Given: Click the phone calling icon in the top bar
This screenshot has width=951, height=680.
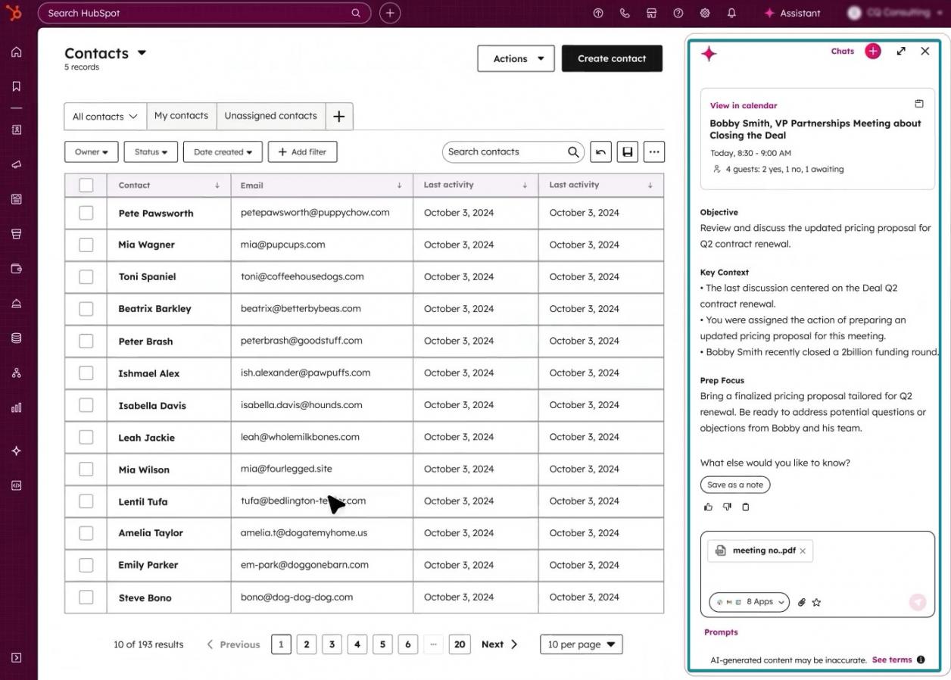Looking at the screenshot, I should (625, 13).
